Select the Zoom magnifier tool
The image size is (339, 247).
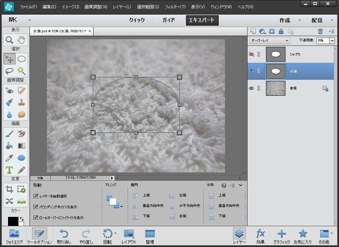(x=9, y=40)
